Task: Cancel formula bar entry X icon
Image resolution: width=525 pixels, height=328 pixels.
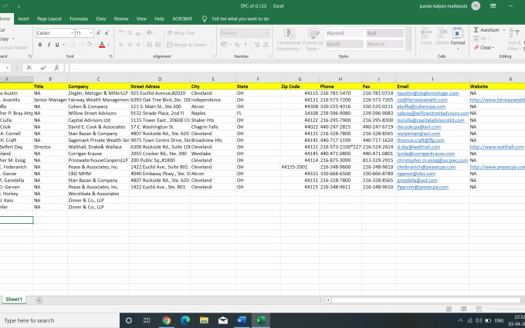Action: click(29, 68)
